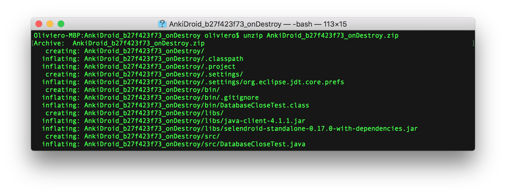
Task: Click the green zoom window button
Action: tap(61, 24)
